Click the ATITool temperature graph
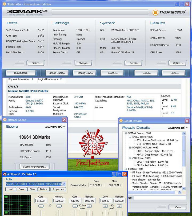The width and height of the screenshot is (192, 216). [18, 205]
